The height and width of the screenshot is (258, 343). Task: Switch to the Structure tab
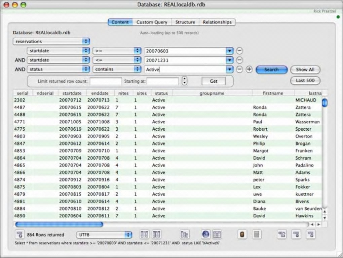185,22
